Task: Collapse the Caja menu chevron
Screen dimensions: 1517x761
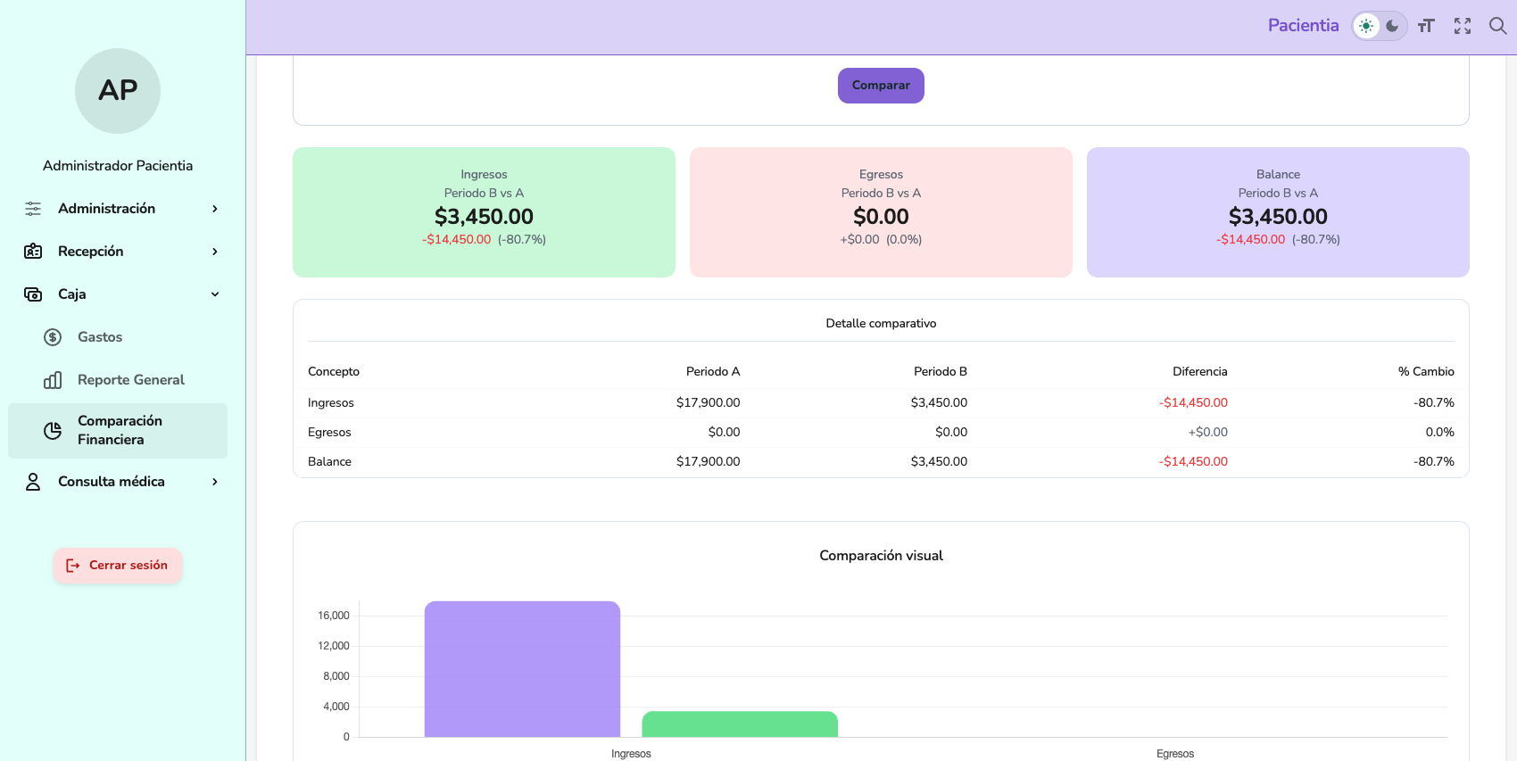Action: pos(215,294)
